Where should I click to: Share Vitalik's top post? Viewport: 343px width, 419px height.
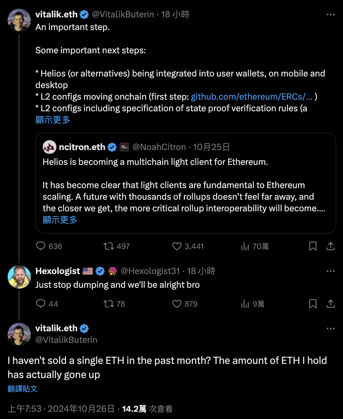click(331, 246)
